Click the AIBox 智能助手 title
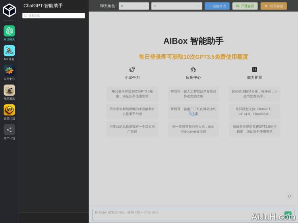Image resolution: width=298 pixels, height=223 pixels. [193, 41]
